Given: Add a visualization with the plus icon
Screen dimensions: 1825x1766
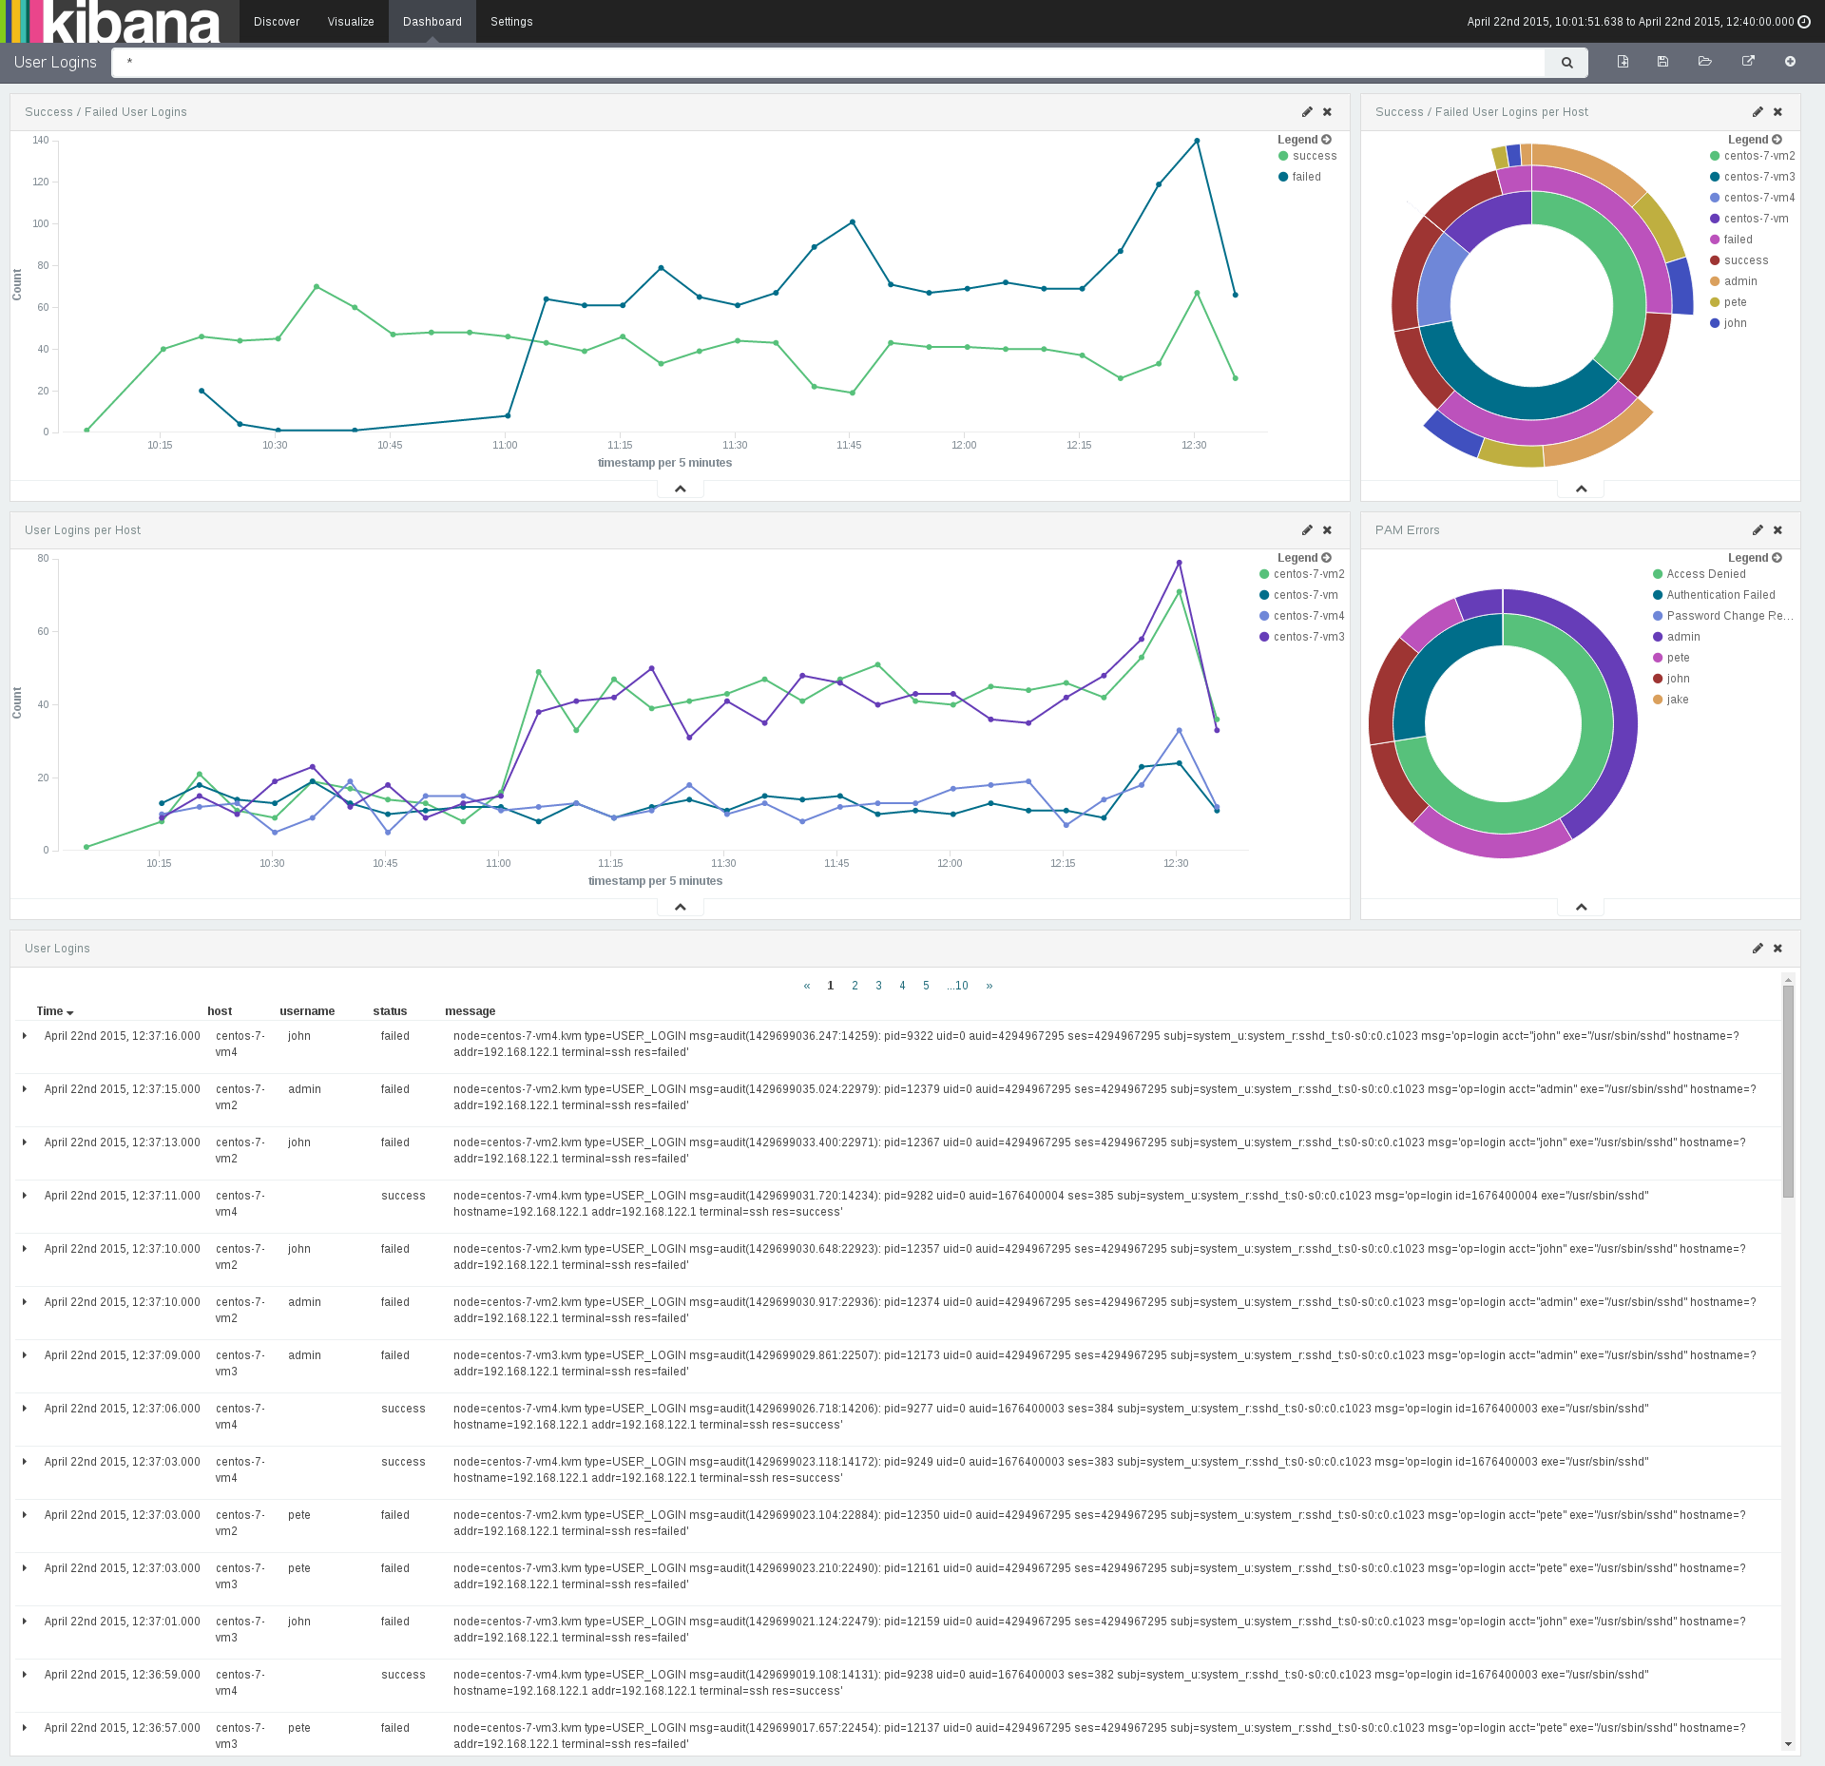Looking at the screenshot, I should coord(1790,62).
